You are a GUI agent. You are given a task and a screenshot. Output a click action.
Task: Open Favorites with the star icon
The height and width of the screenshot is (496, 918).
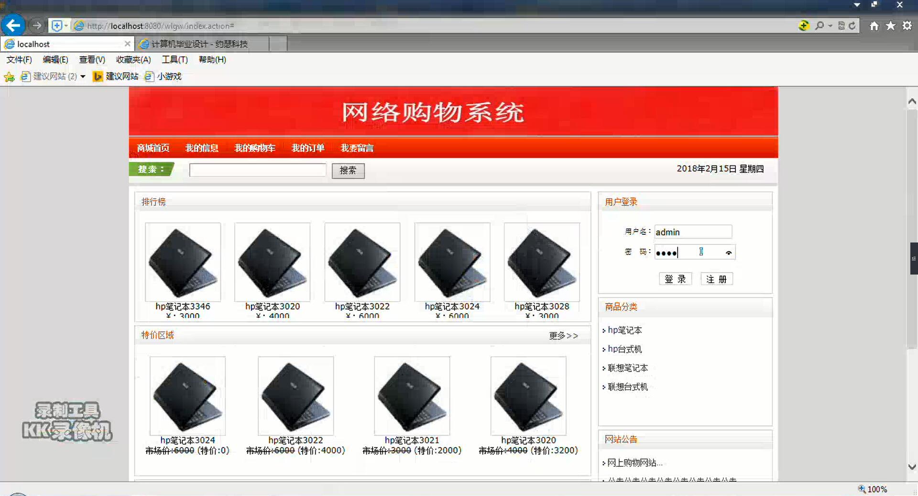[x=890, y=26]
